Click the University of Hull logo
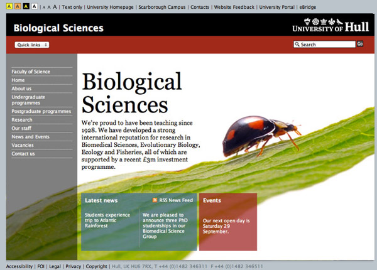The width and height of the screenshot is (377, 270). (331, 25)
